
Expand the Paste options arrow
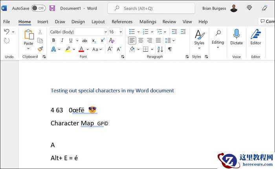point(28,49)
